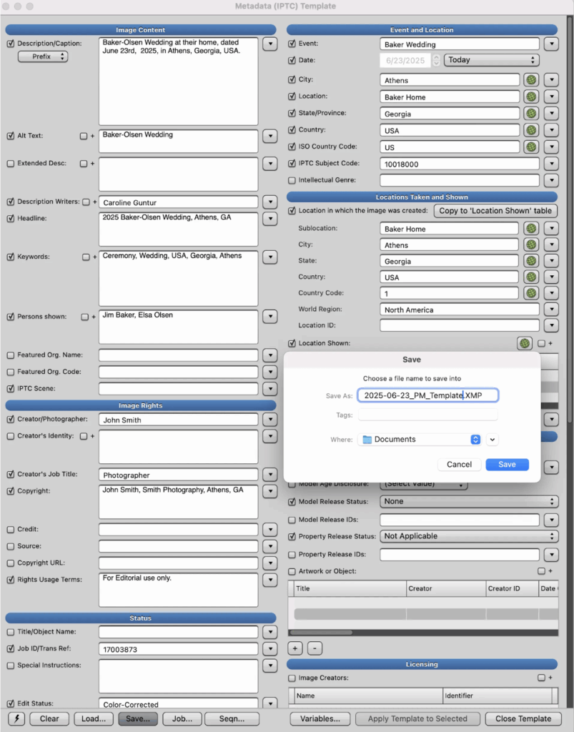Click the IPTC Subject Code field
Screen dimensions: 574x732
(460, 164)
